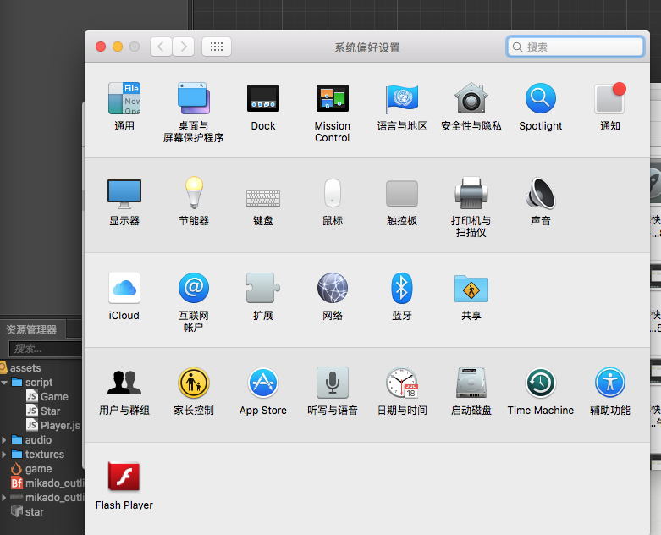
Task: Expand the textures folder
Action: (x=4, y=455)
